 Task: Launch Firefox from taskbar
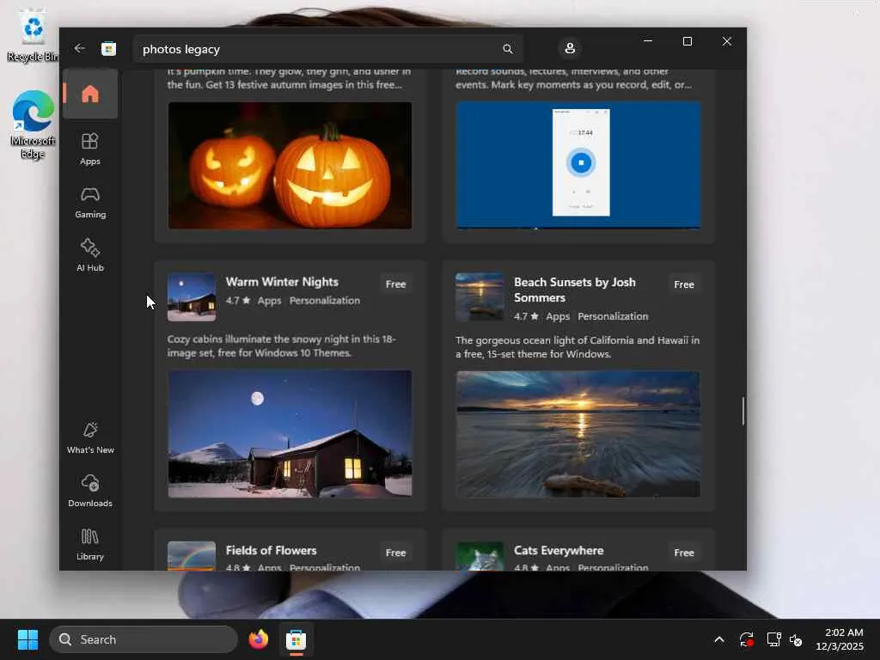coord(258,639)
